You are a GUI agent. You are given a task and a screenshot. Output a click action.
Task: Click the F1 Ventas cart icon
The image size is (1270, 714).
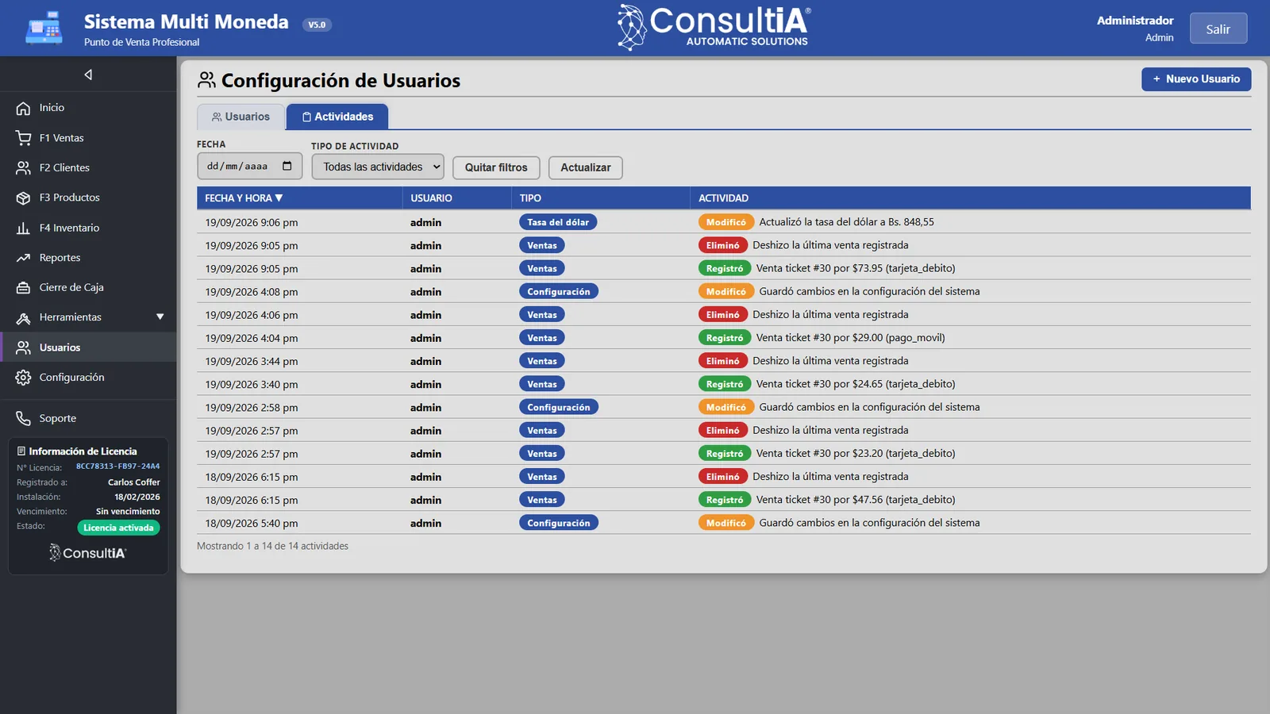pos(24,138)
